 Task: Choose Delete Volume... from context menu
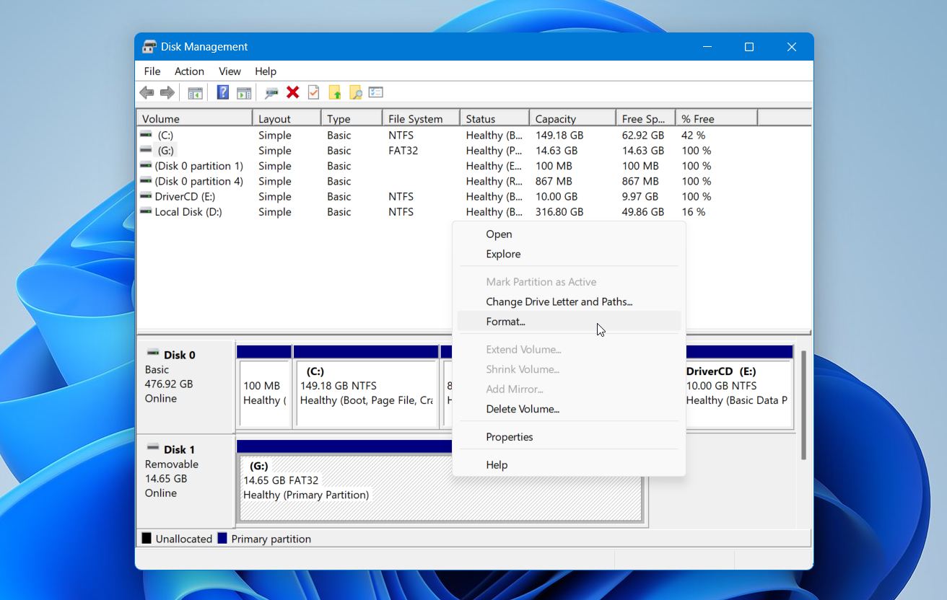click(569, 409)
